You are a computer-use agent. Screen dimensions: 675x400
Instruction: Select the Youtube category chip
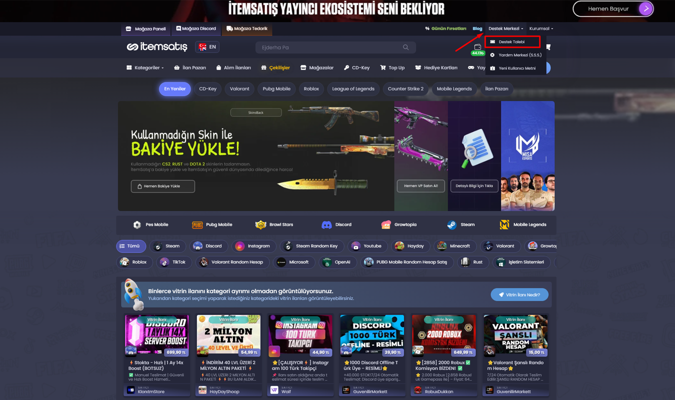pyautogui.click(x=367, y=246)
